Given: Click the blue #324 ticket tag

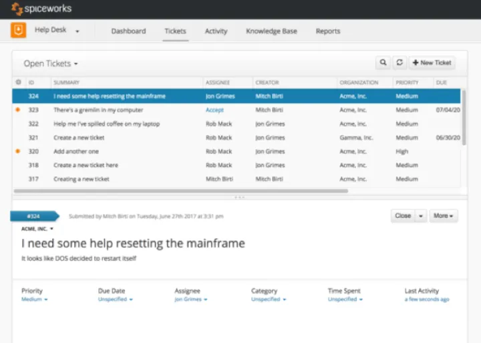Looking at the screenshot, I should tap(34, 216).
